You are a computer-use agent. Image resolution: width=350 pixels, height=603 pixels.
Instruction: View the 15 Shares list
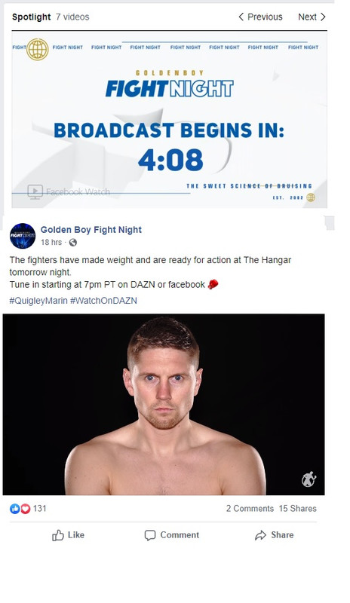pyautogui.click(x=298, y=508)
